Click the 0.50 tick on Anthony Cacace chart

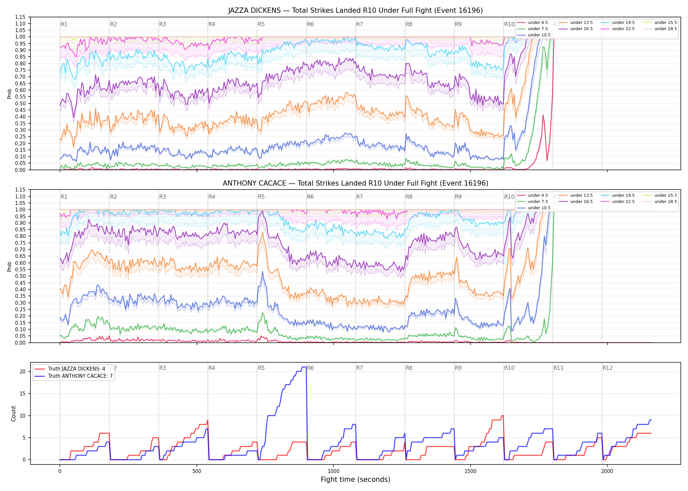tap(20, 276)
